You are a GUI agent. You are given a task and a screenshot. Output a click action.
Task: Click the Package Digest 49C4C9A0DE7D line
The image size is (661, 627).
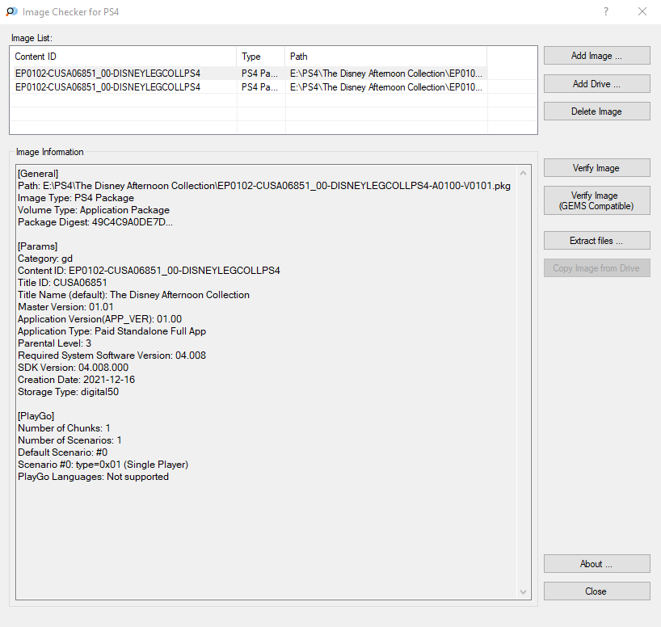tap(95, 222)
